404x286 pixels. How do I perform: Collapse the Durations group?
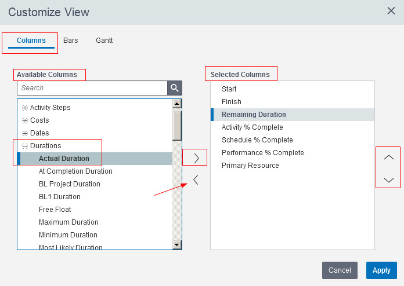[25, 146]
